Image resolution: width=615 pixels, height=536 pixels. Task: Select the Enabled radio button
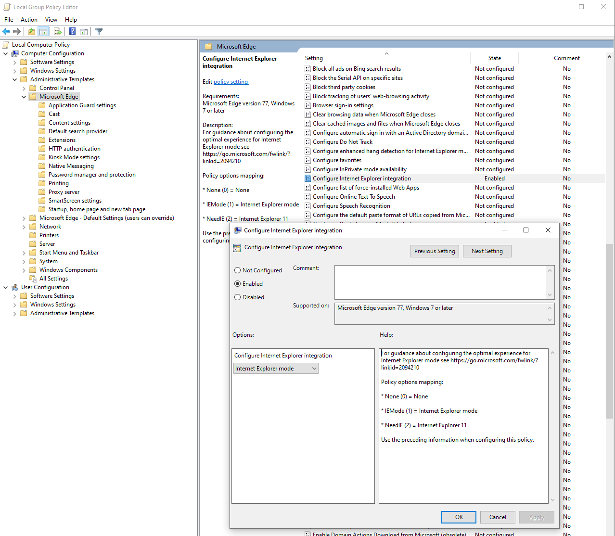(237, 284)
